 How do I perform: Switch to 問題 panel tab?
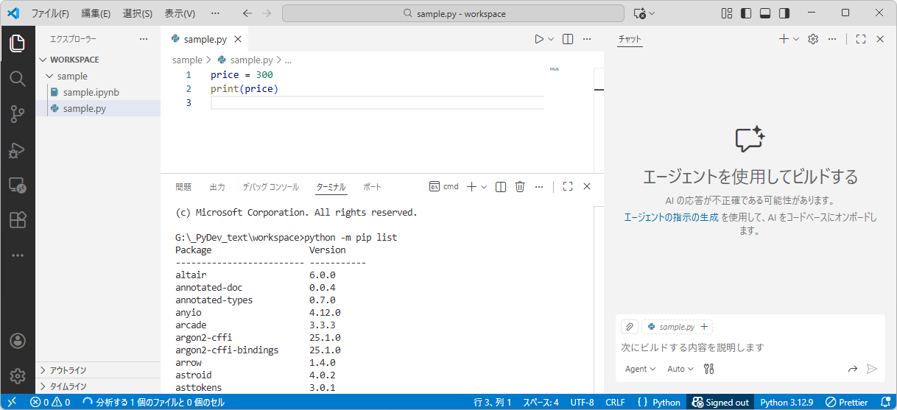[x=183, y=187]
